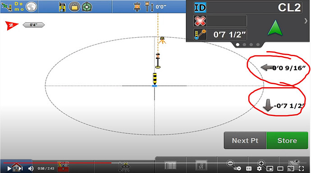Click the green Store button
The height and width of the screenshot is (173, 311).
click(x=287, y=141)
